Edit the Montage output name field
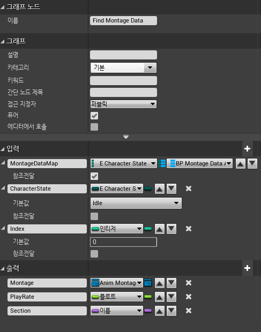The width and height of the screenshot is (261, 332). 47,283
